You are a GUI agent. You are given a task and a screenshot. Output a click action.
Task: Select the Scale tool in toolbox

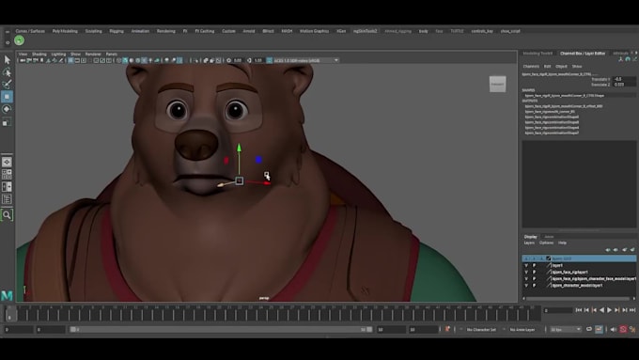[7, 122]
